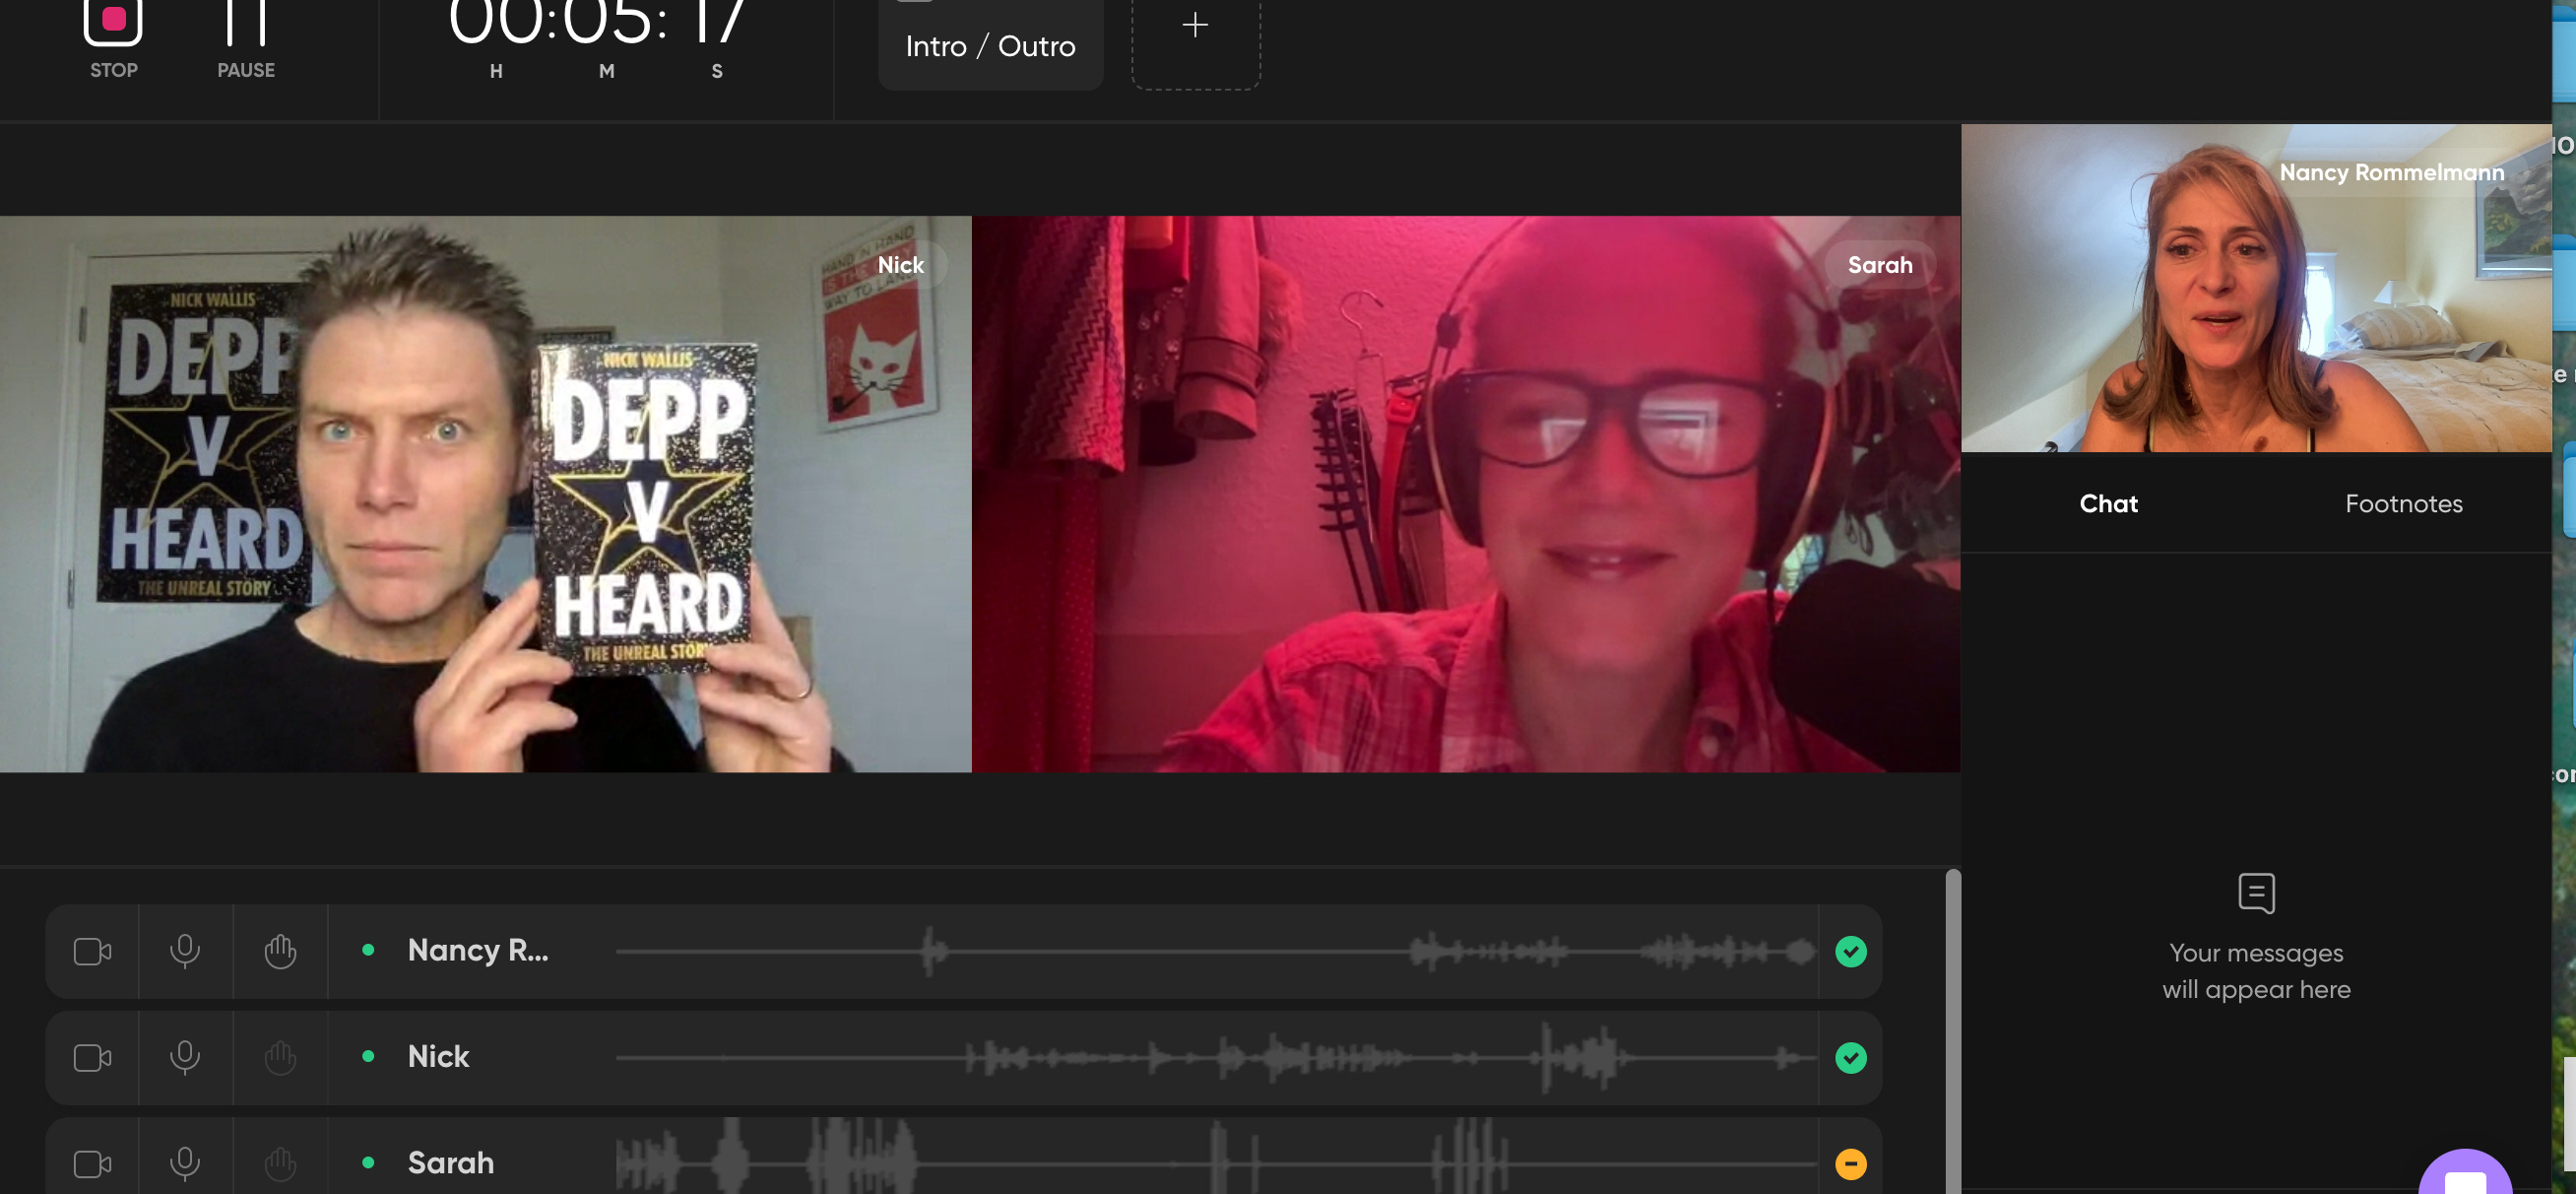Click the Nick participant name in list

point(438,1056)
